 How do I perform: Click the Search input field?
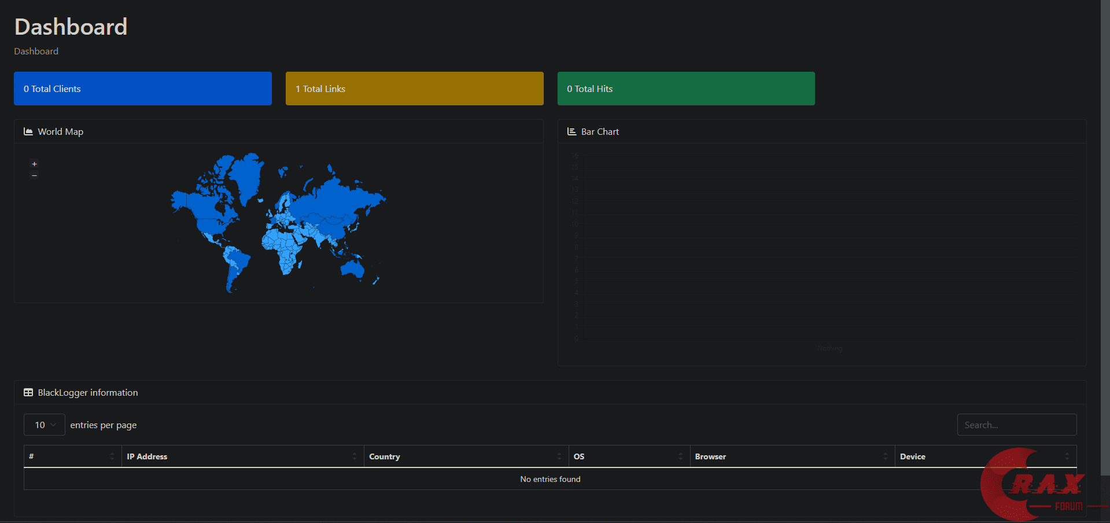(1016, 425)
